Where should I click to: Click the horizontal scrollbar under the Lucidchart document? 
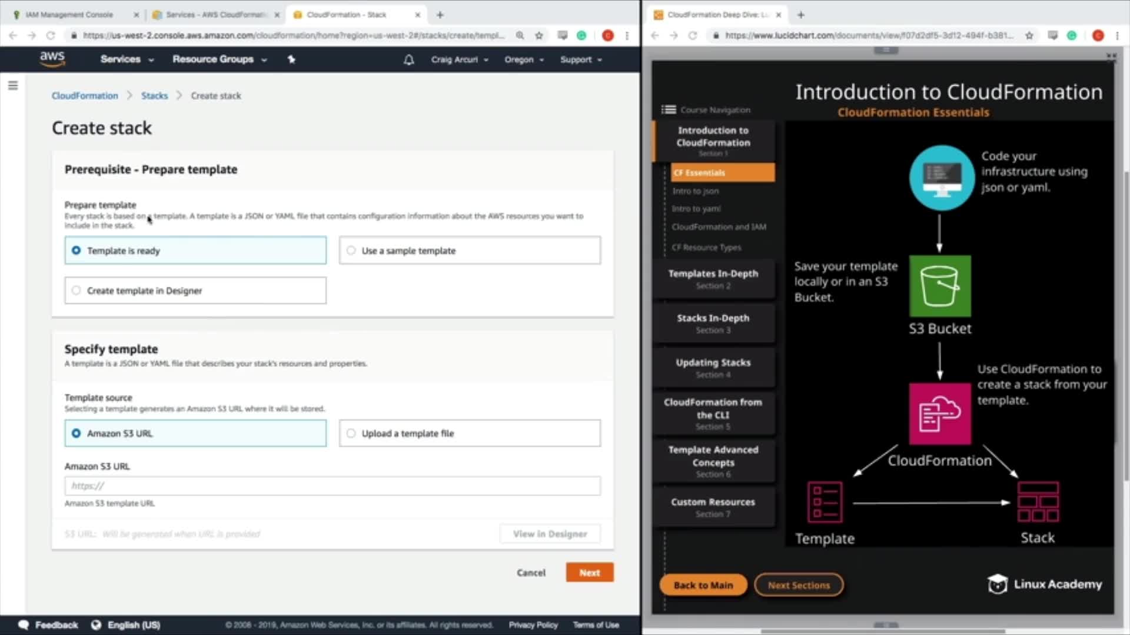coord(883,631)
